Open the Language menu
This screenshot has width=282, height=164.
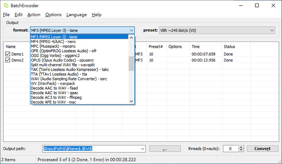pos(76,15)
